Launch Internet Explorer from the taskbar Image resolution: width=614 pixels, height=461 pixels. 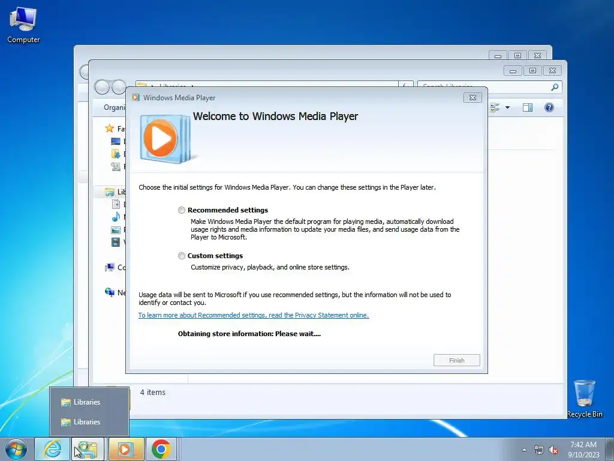click(53, 449)
